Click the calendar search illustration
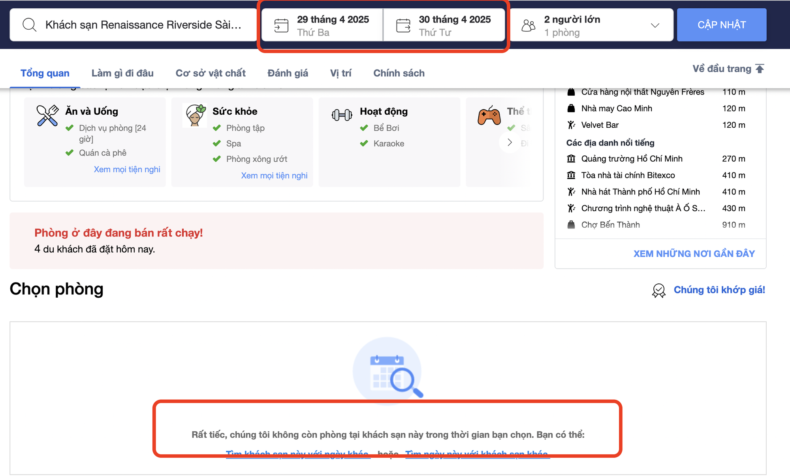The width and height of the screenshot is (790, 476). point(387,371)
